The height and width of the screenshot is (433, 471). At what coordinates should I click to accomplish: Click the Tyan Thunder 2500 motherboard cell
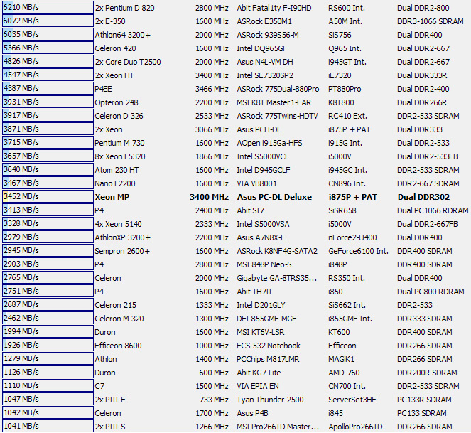click(270, 400)
